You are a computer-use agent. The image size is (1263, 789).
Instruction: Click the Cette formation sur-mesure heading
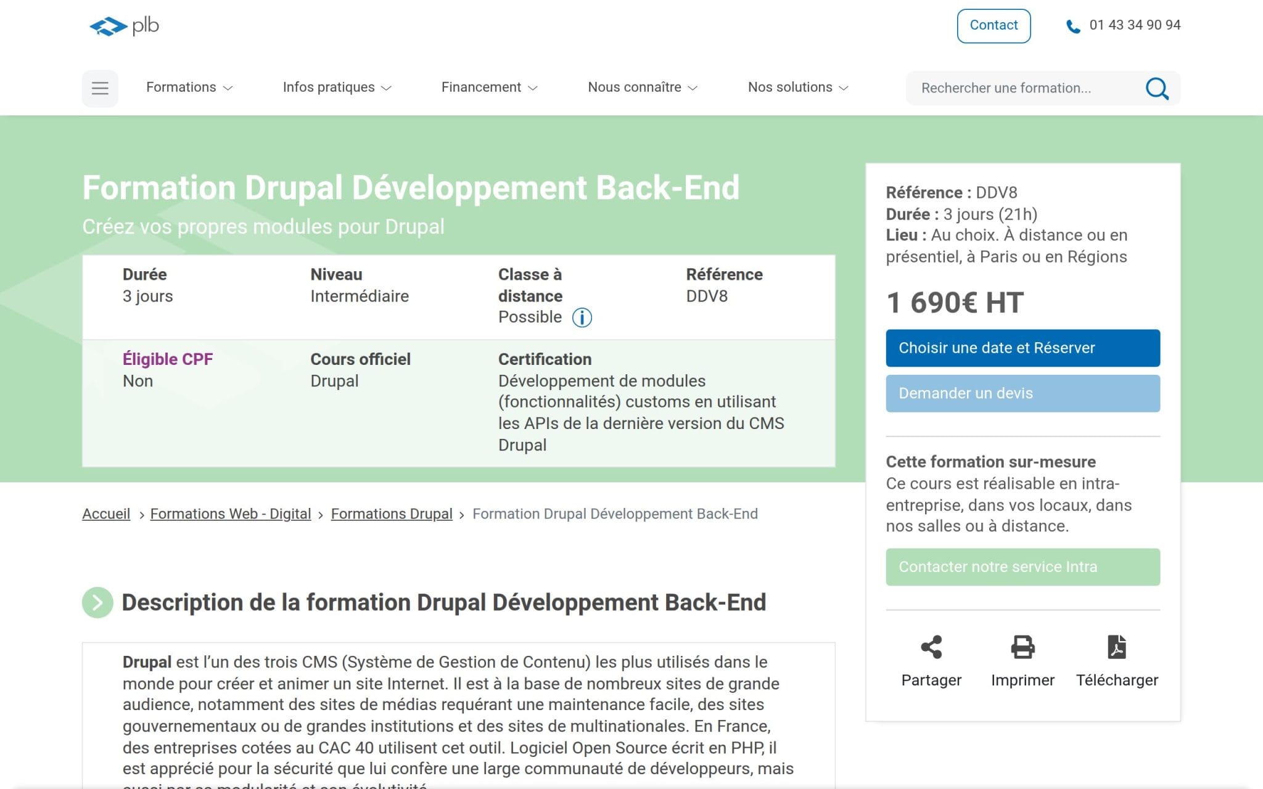pos(990,462)
